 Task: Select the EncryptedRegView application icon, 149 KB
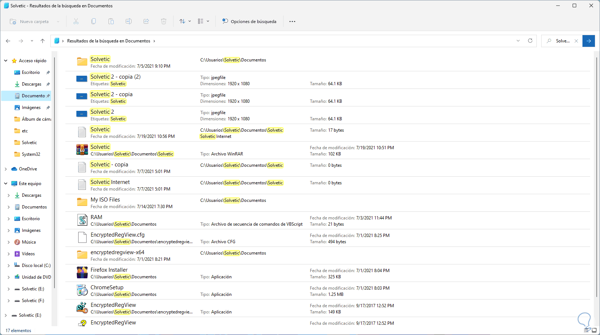coord(82,308)
